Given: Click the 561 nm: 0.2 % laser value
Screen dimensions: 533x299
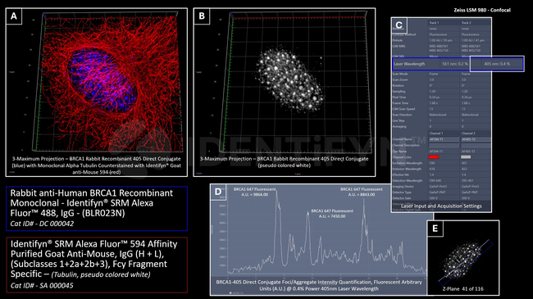Looking at the screenshot, I should (x=455, y=64).
